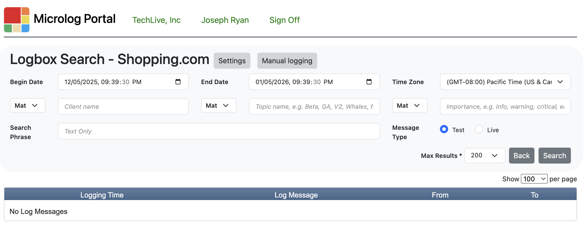Select the Test message type radio
This screenshot has width=584, height=234.
click(444, 129)
